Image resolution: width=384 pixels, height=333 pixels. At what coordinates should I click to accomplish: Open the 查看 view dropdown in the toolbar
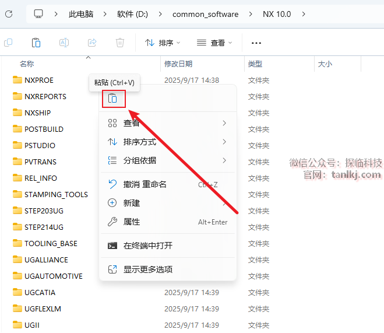(x=214, y=43)
